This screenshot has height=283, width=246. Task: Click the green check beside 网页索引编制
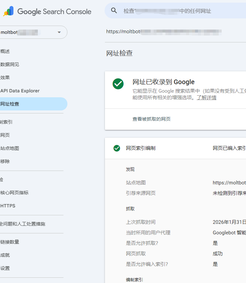tap(117, 148)
